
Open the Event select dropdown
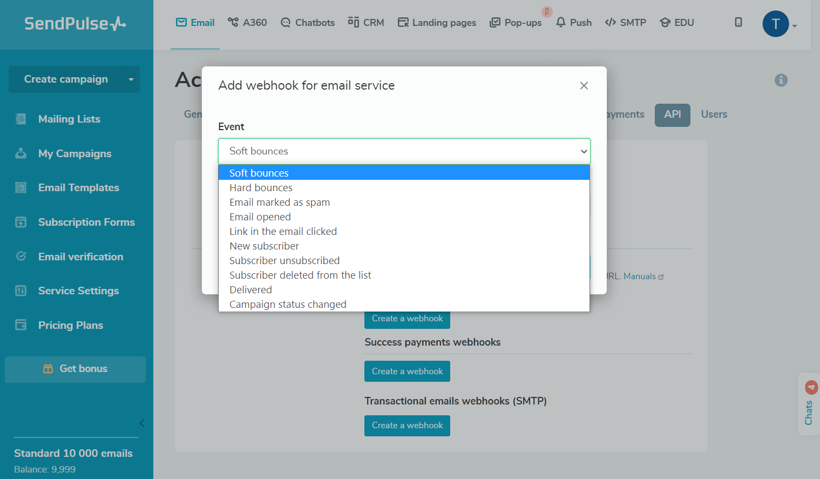tap(404, 151)
